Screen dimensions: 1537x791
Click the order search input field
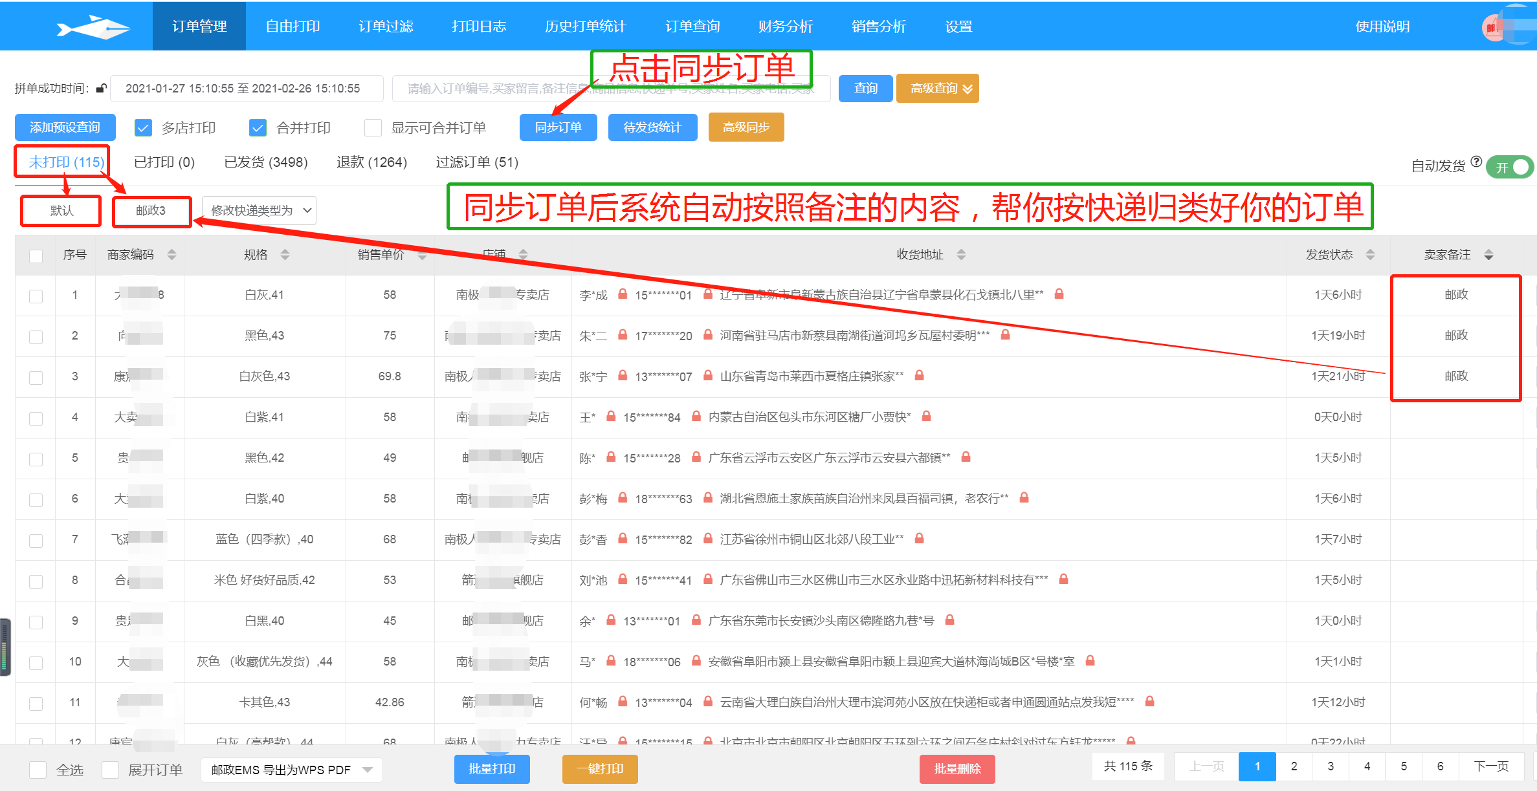[492, 89]
